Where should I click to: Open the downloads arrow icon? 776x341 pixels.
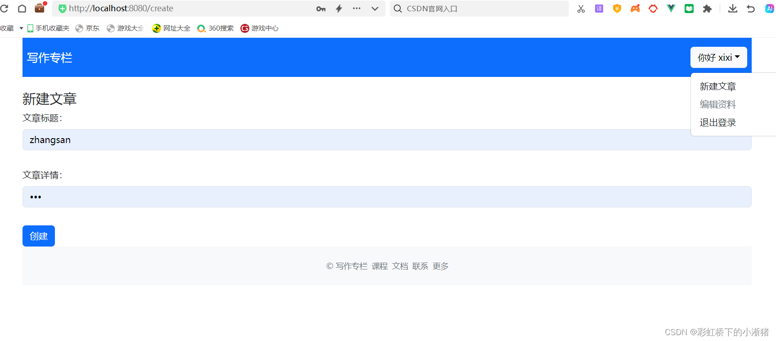point(733,9)
